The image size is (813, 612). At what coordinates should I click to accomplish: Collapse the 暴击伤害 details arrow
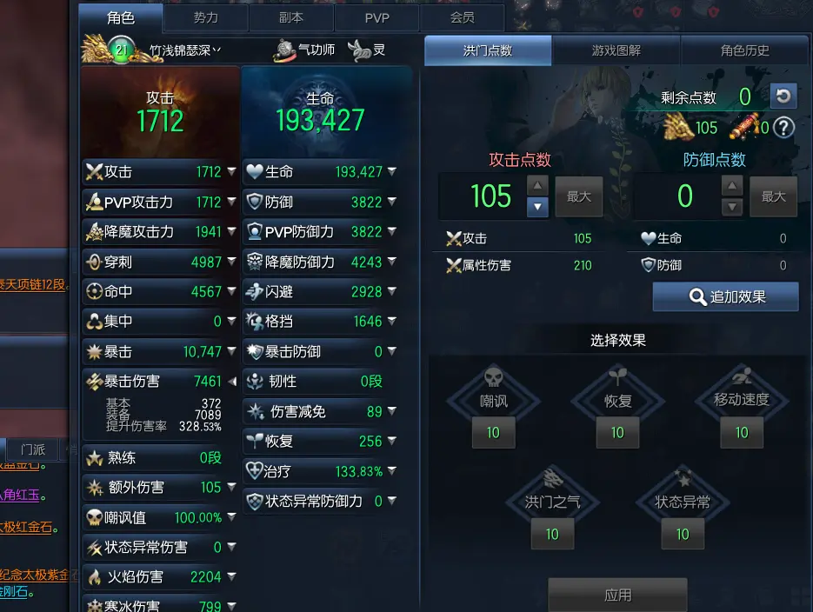[x=232, y=382]
